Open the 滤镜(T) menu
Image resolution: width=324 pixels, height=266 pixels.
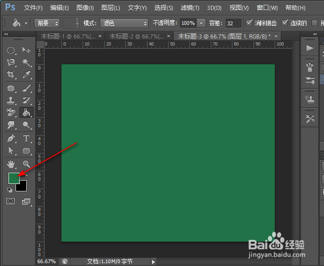click(x=190, y=8)
